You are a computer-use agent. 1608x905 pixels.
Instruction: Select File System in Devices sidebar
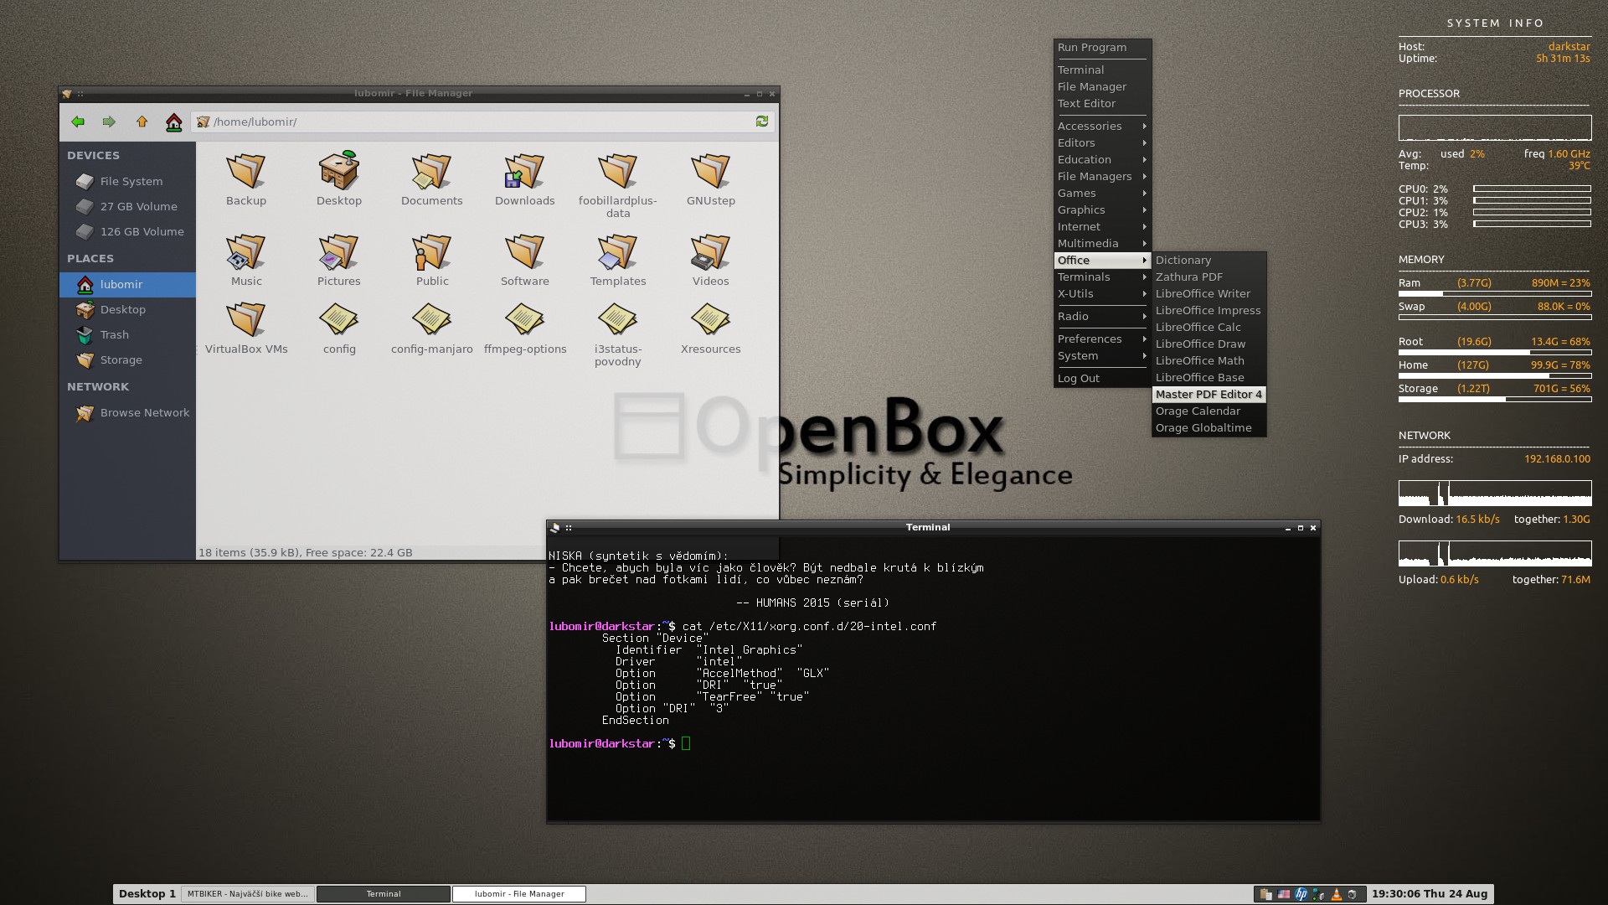[127, 181]
